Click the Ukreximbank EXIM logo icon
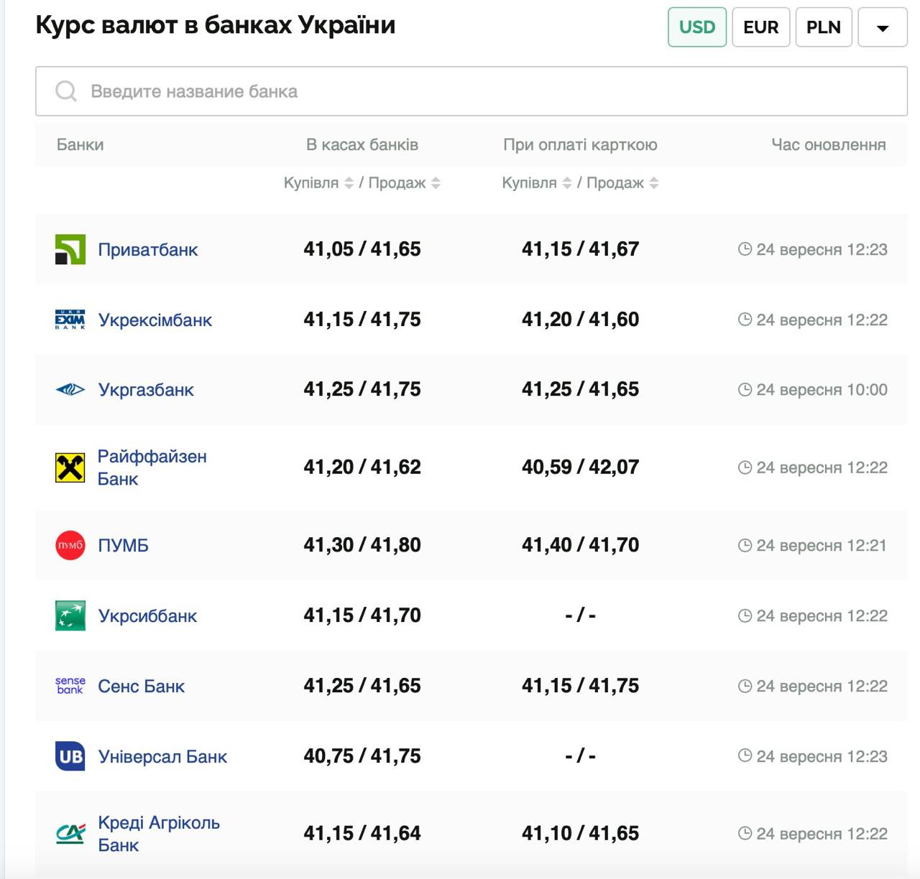The width and height of the screenshot is (920, 879). coord(70,320)
